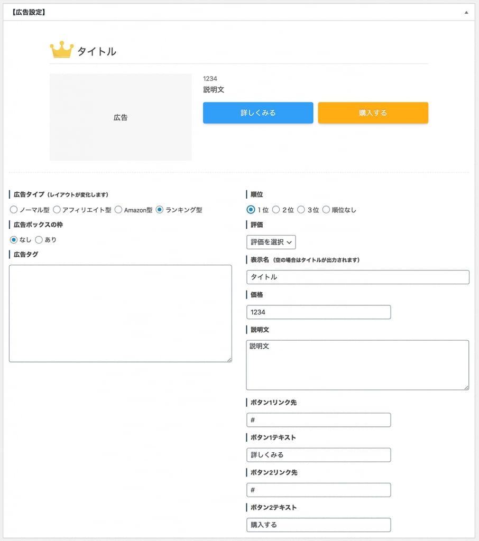
Task: Choose 3位 rank option
Action: (x=301, y=209)
